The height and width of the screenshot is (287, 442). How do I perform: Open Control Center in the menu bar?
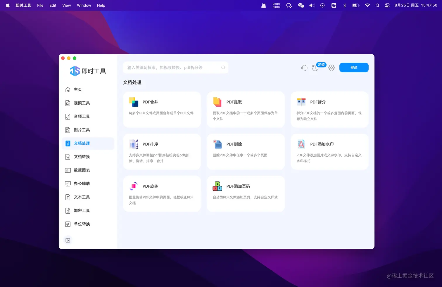(x=387, y=5)
